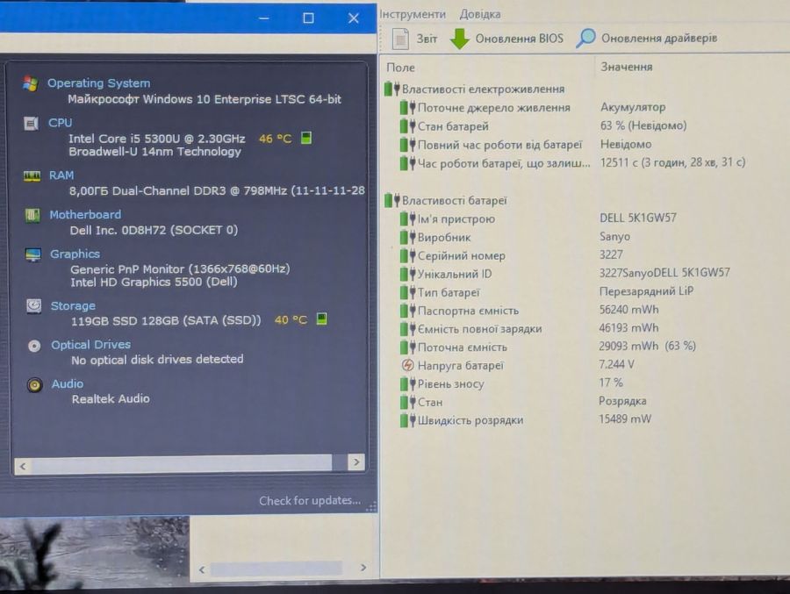Click battery icon beside Поточне джерело живлення
This screenshot has width=790, height=594.
(407, 107)
